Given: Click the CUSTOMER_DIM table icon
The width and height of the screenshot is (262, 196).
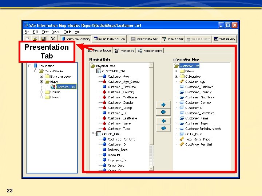Looking at the screenshot, I should click(99, 71).
